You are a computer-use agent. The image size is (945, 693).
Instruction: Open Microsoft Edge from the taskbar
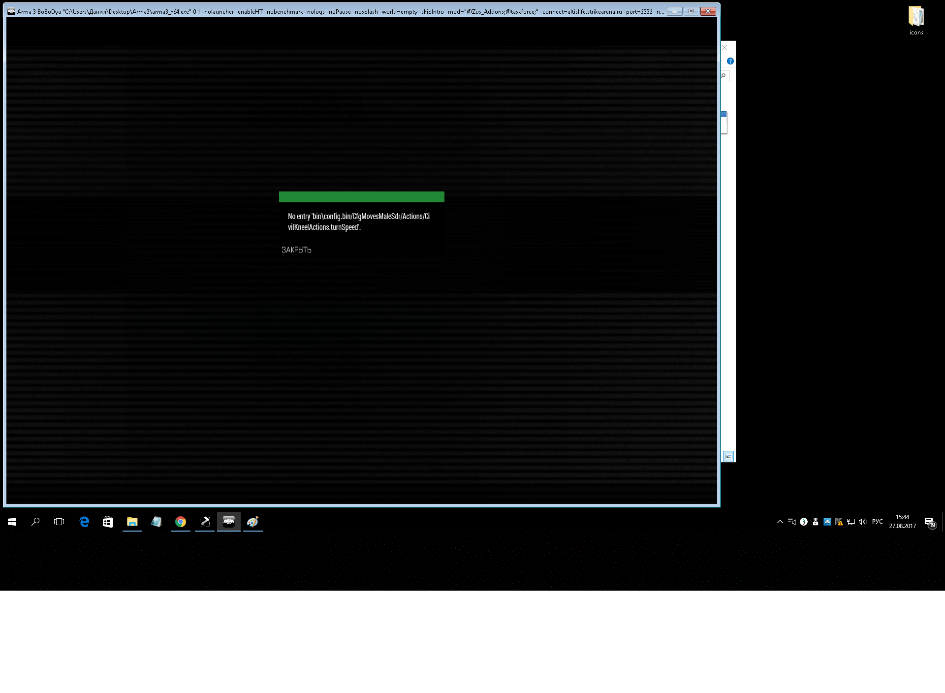point(84,522)
